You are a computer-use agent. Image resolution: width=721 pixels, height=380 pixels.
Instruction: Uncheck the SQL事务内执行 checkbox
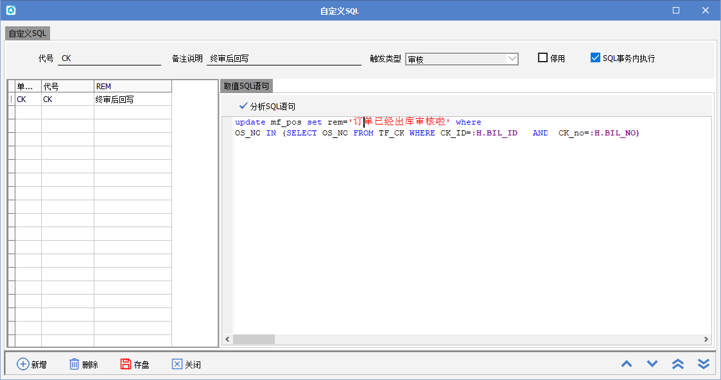(595, 58)
